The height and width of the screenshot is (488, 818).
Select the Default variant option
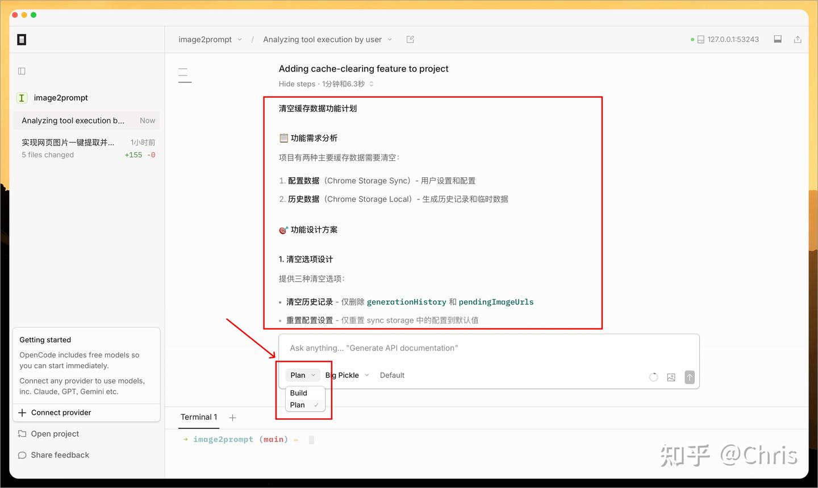[x=392, y=375]
